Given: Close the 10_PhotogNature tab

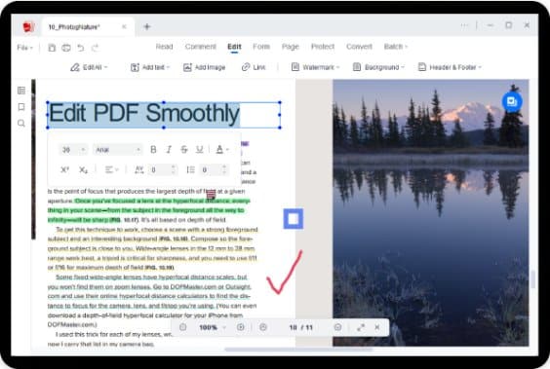Looking at the screenshot, I should click(124, 26).
